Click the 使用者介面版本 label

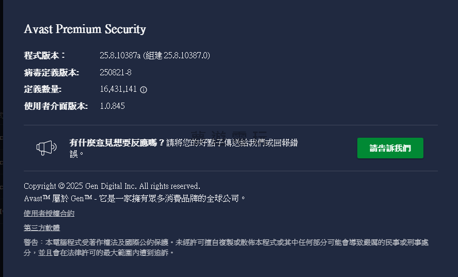pos(56,106)
